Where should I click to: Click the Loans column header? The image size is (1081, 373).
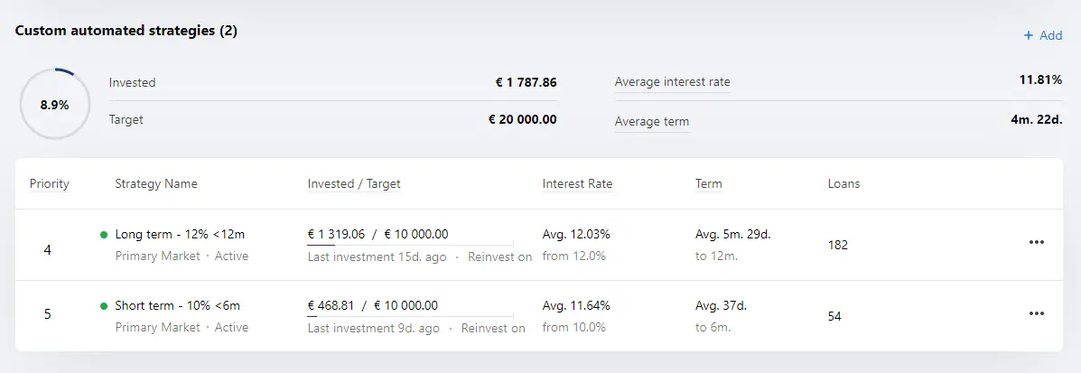(x=843, y=183)
